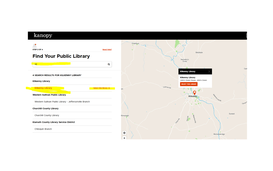Click the bold Churchill County Library heading
This screenshot has height=171, width=273.
click(45, 108)
